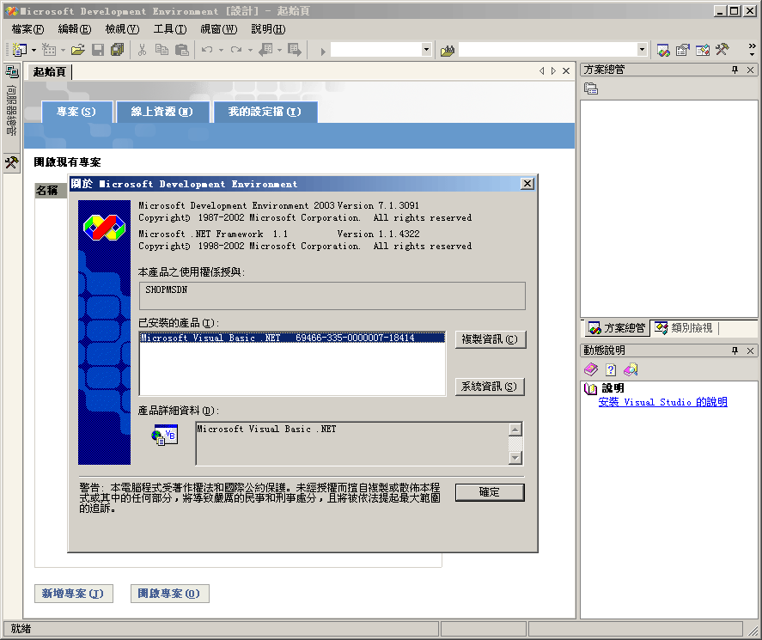
Task: Select the 類別檢視 bottom tab
Action: (x=684, y=328)
